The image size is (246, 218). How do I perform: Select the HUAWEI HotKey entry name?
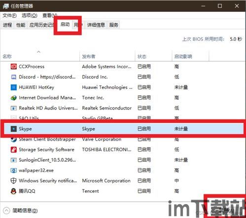coord(36,87)
